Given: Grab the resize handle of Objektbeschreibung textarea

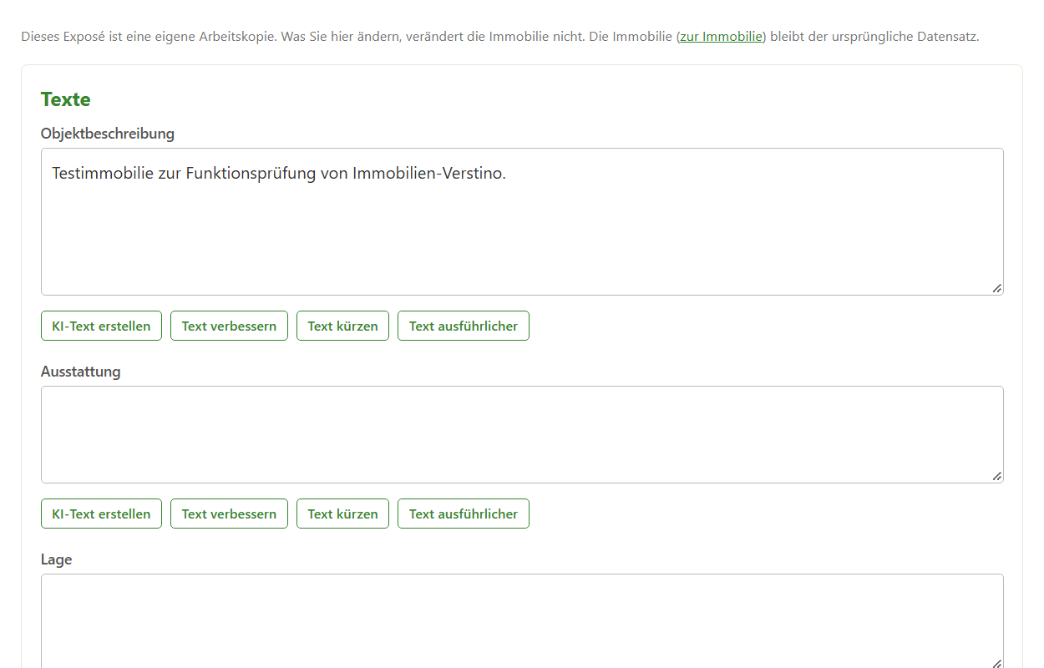Looking at the screenshot, I should point(996,288).
